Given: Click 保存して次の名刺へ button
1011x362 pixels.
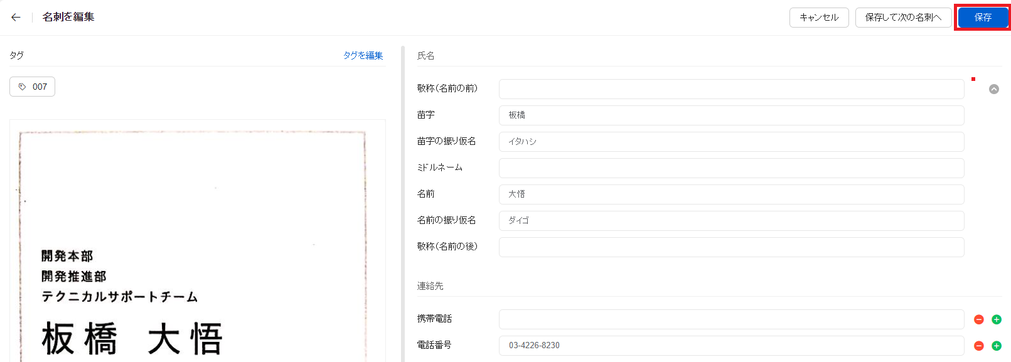Looking at the screenshot, I should tap(904, 18).
